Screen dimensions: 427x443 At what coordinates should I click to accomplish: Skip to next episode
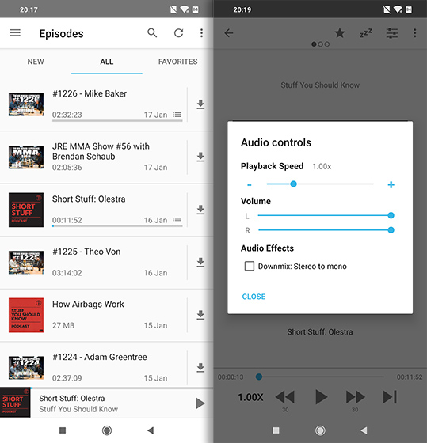point(390,397)
